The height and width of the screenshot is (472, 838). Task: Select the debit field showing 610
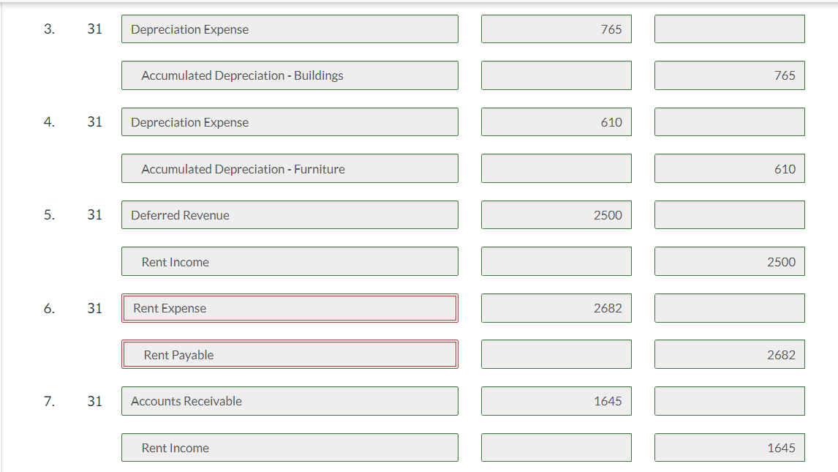[556, 122]
